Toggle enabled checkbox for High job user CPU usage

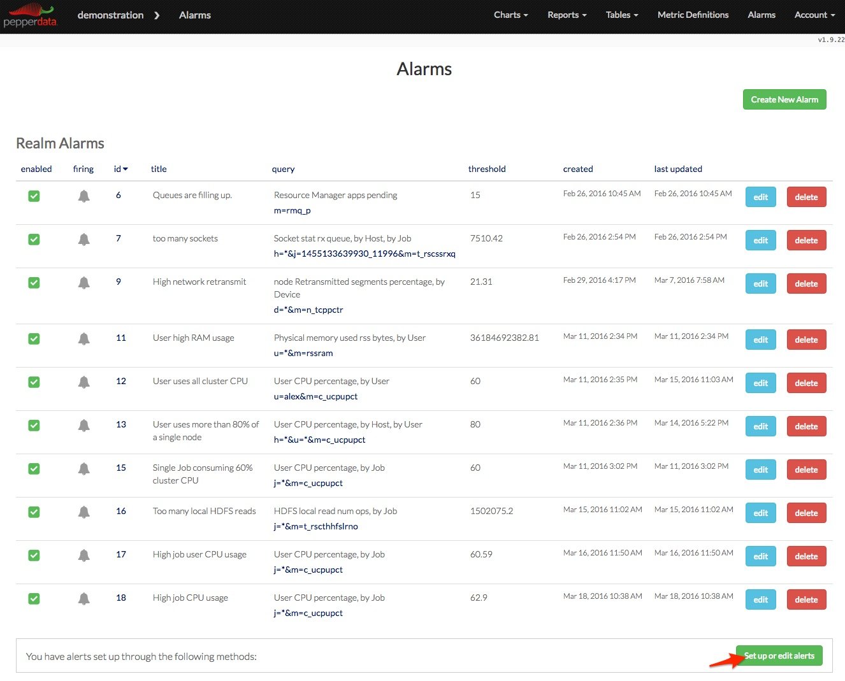point(34,556)
